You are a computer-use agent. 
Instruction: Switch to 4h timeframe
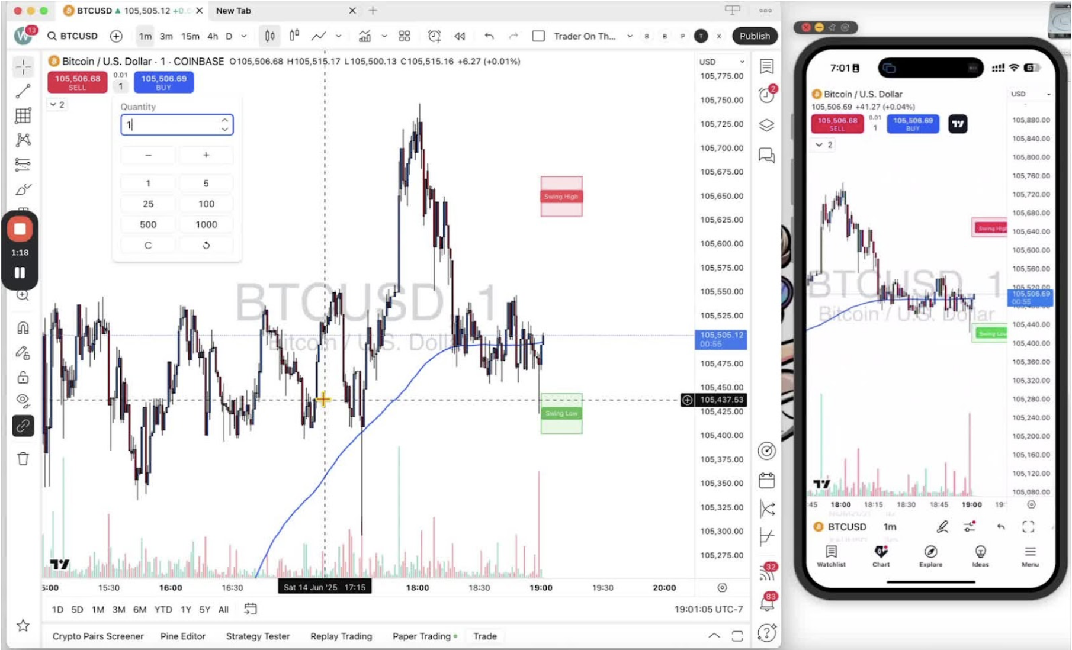click(213, 36)
